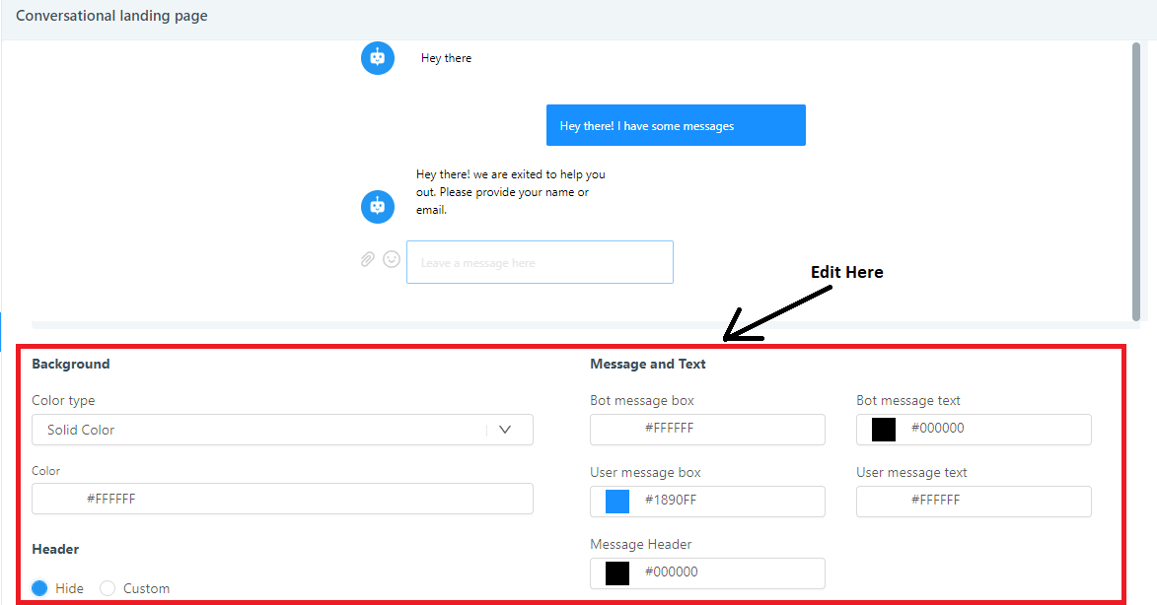1157x605 pixels.
Task: Click the 'Color type' label
Action: [x=63, y=401]
